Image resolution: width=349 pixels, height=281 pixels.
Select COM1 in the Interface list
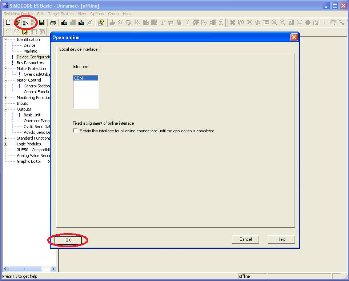pos(85,78)
